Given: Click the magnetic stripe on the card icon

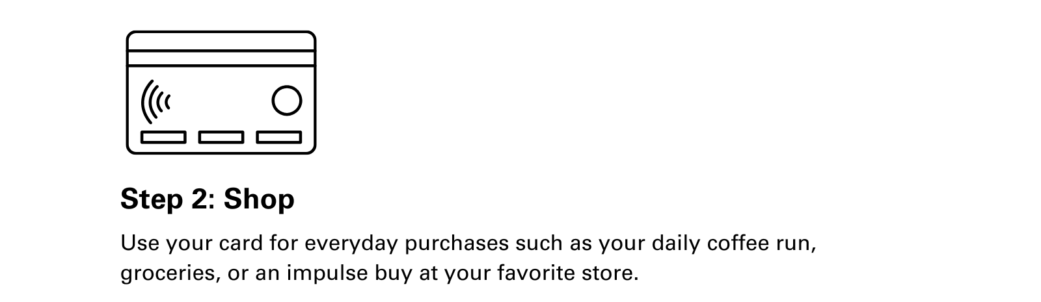Looking at the screenshot, I should click(x=221, y=58).
